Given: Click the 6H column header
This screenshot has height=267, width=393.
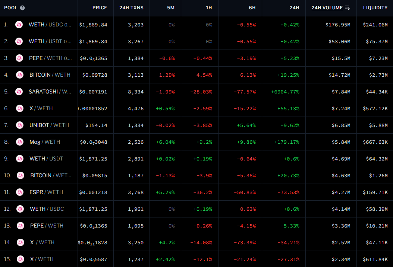Looking at the screenshot, I should pyautogui.click(x=252, y=8).
